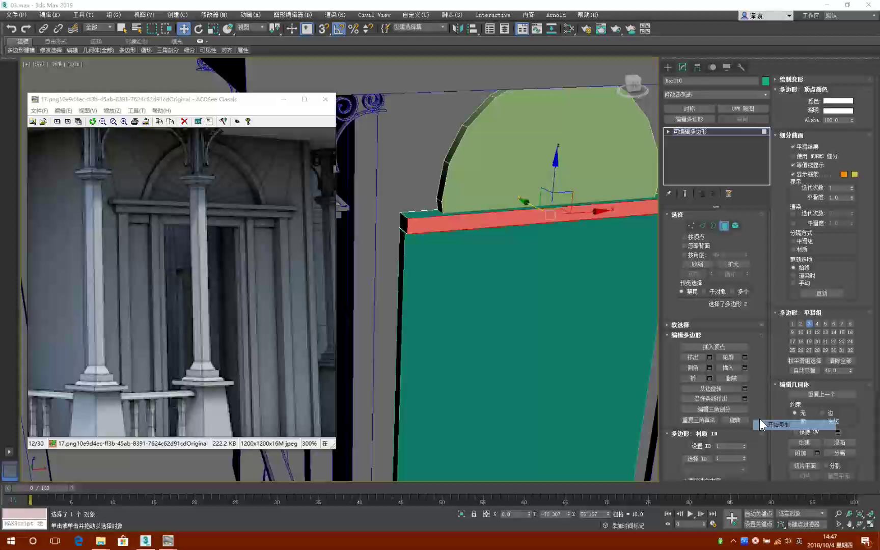Open the Select by Name dialog
The height and width of the screenshot is (550, 880).
136,29
